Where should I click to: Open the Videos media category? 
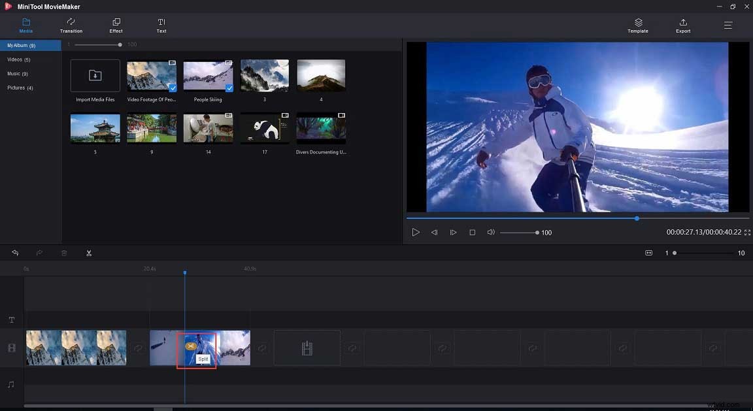pos(16,59)
